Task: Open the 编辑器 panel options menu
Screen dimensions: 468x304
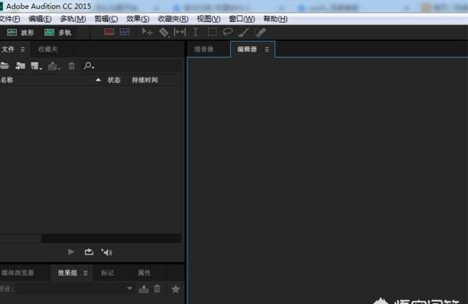Action: (x=267, y=50)
